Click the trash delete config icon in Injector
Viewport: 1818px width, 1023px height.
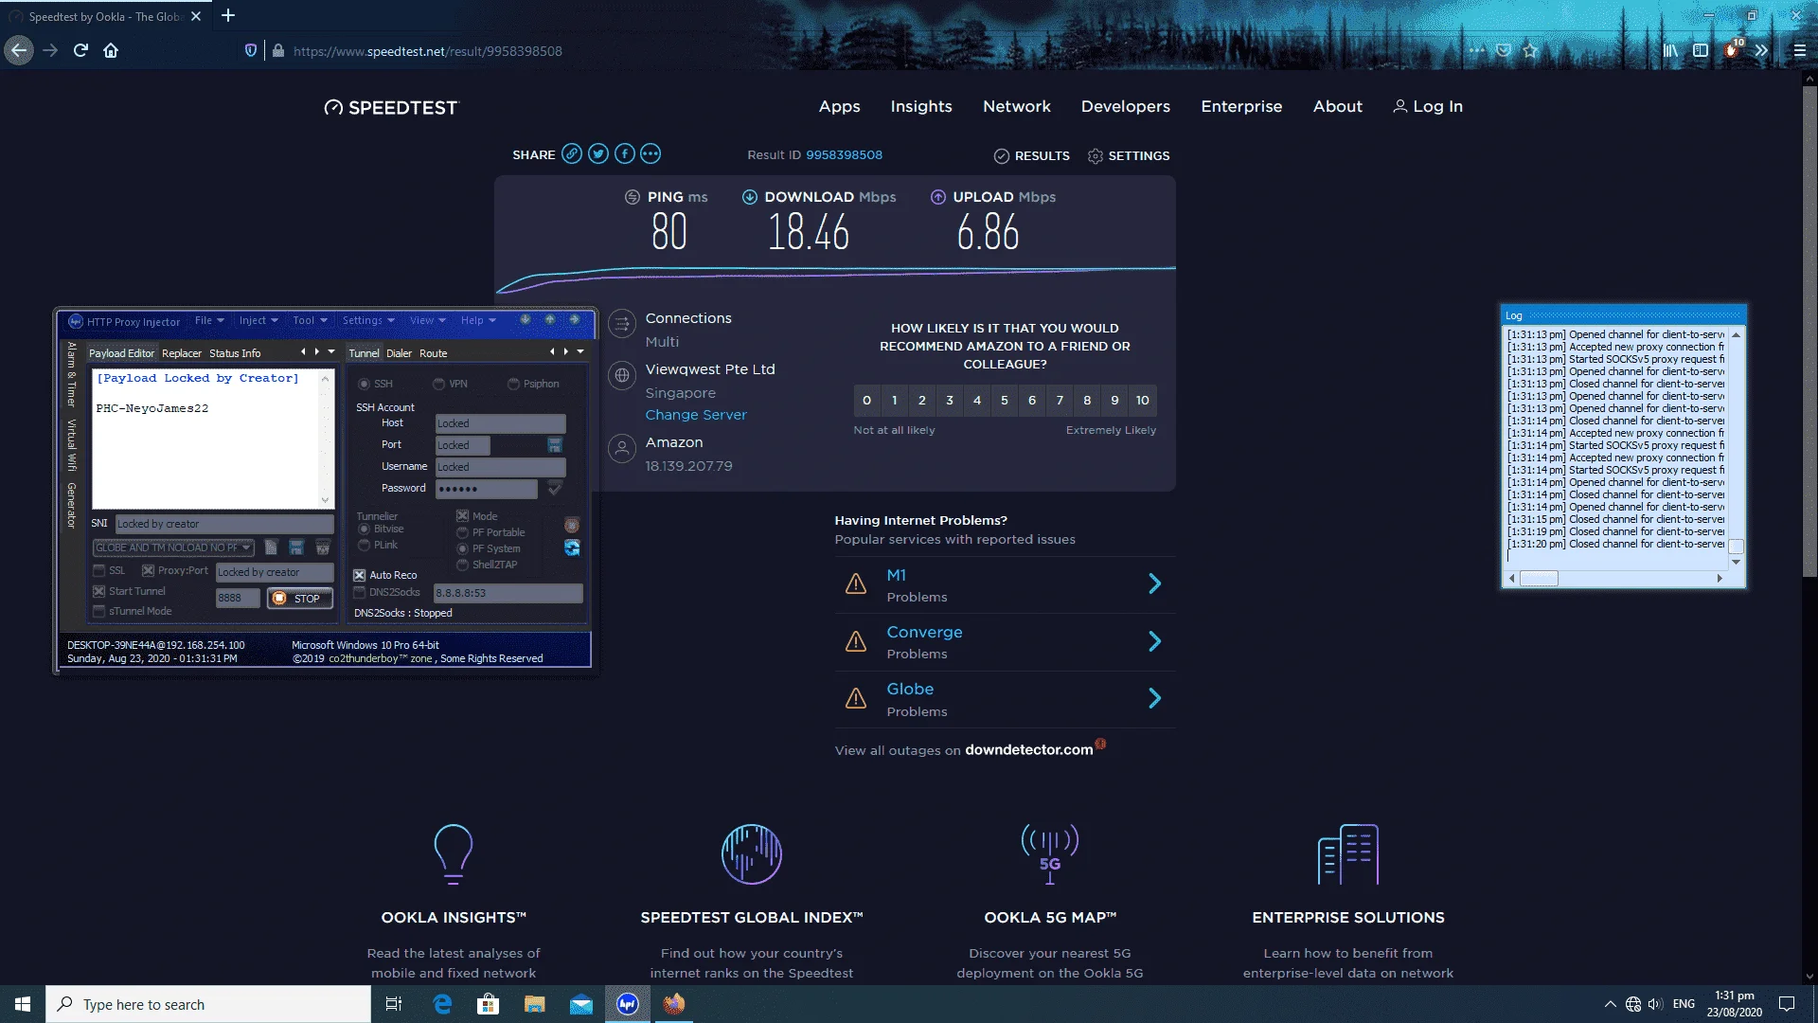[x=323, y=547]
